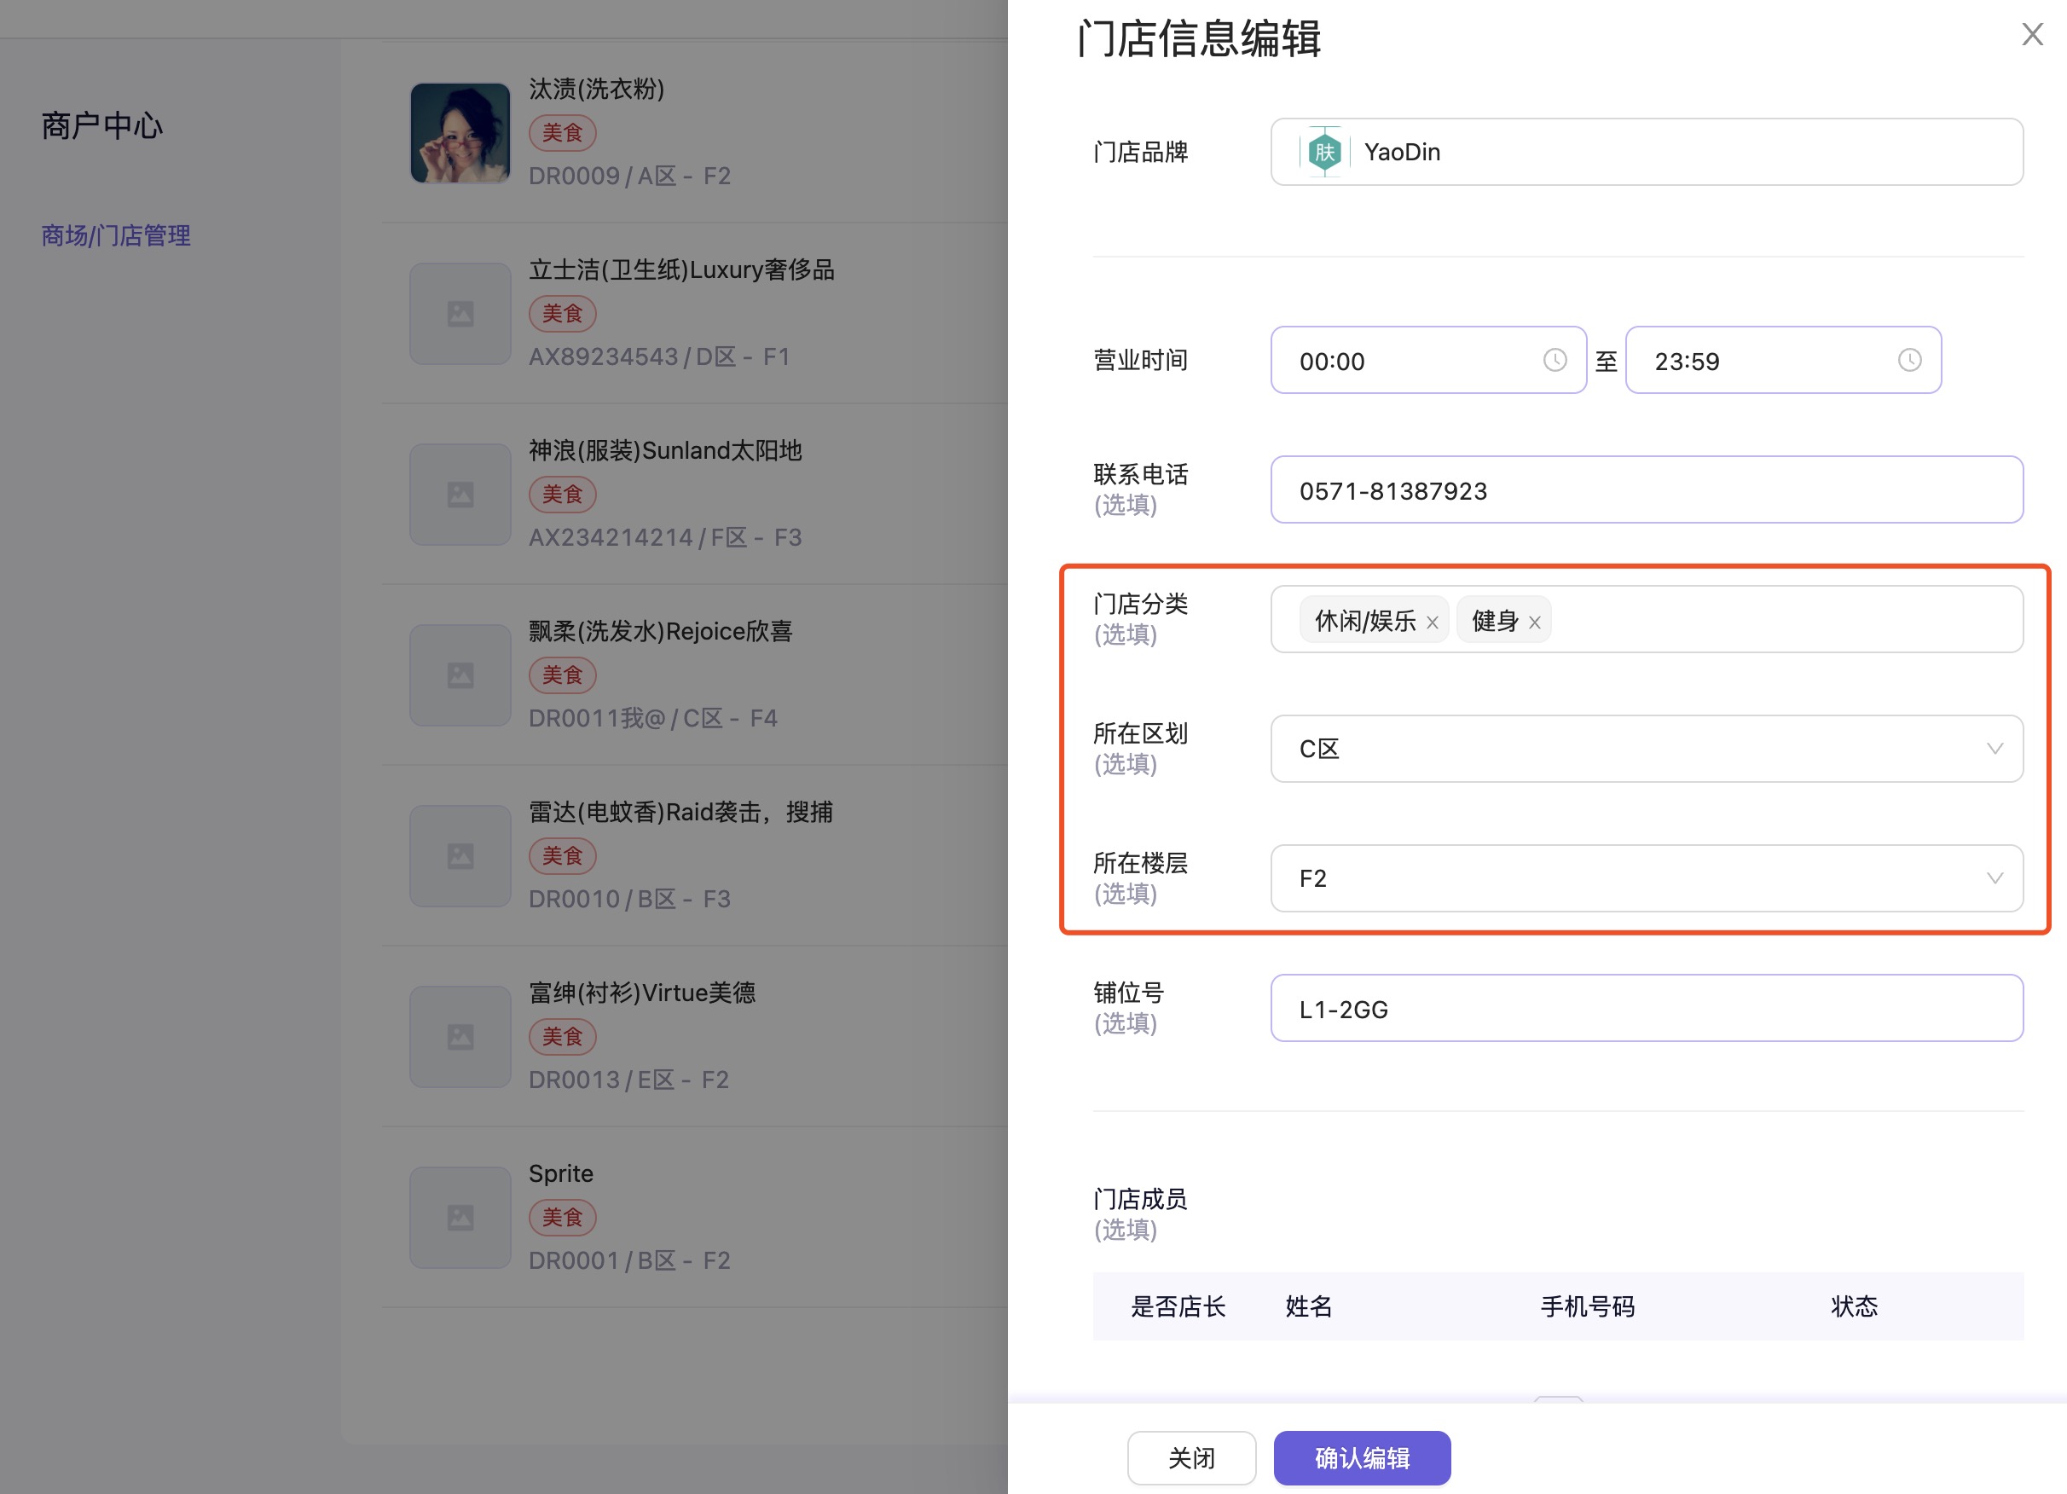Click the placeholder image icon for Sprite store
The image size is (2067, 1494).
click(460, 1217)
